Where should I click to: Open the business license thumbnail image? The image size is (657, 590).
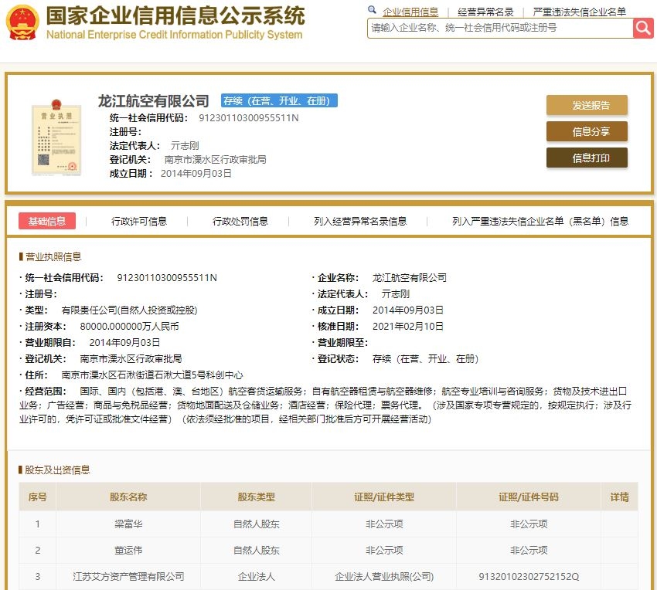point(56,137)
